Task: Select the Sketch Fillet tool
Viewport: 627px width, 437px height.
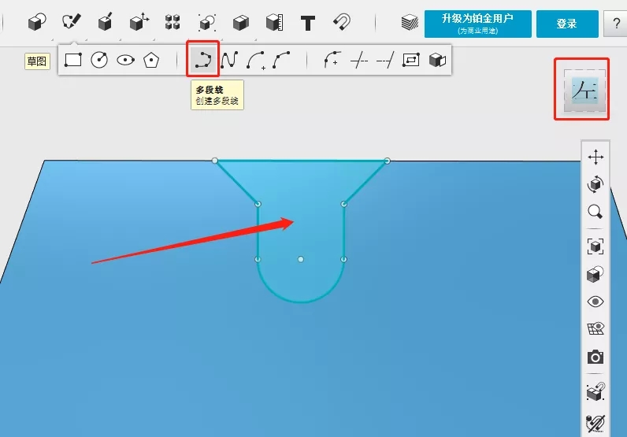Action: point(332,60)
